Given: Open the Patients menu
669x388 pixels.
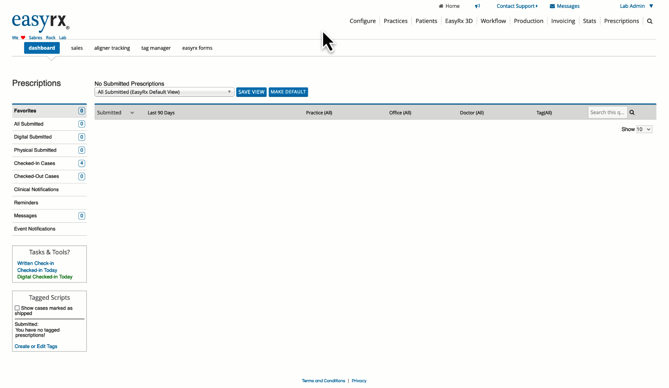Looking at the screenshot, I should coord(426,21).
